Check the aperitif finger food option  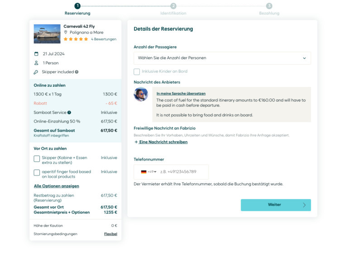point(37,172)
